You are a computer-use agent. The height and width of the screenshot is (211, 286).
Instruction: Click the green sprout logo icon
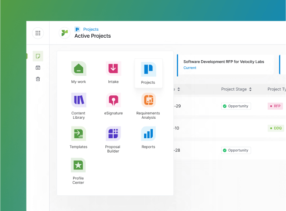point(64,33)
